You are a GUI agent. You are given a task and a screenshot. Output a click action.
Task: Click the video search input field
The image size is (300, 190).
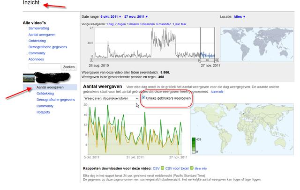[x=45, y=66]
